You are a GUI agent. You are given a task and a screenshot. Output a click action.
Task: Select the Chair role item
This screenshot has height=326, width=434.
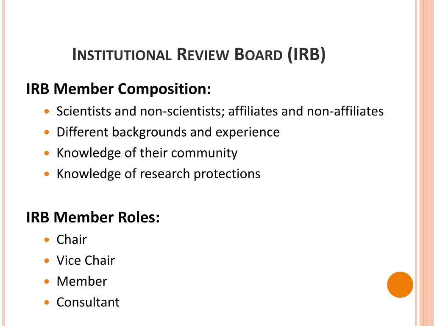pyautogui.click(x=71, y=239)
